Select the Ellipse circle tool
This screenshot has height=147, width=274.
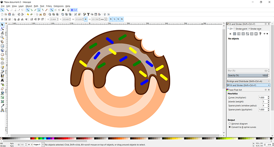[x=2, y=54]
